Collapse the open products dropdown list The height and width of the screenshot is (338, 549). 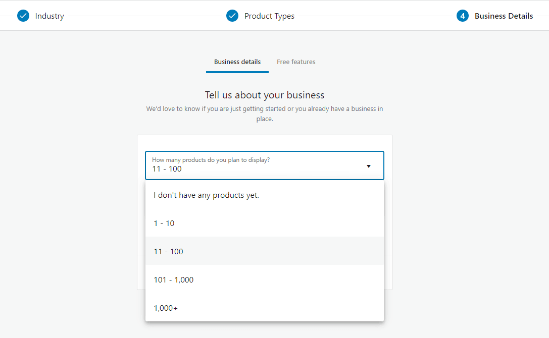[368, 166]
